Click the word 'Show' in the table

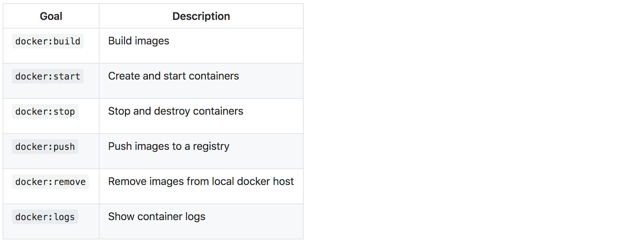(x=121, y=216)
